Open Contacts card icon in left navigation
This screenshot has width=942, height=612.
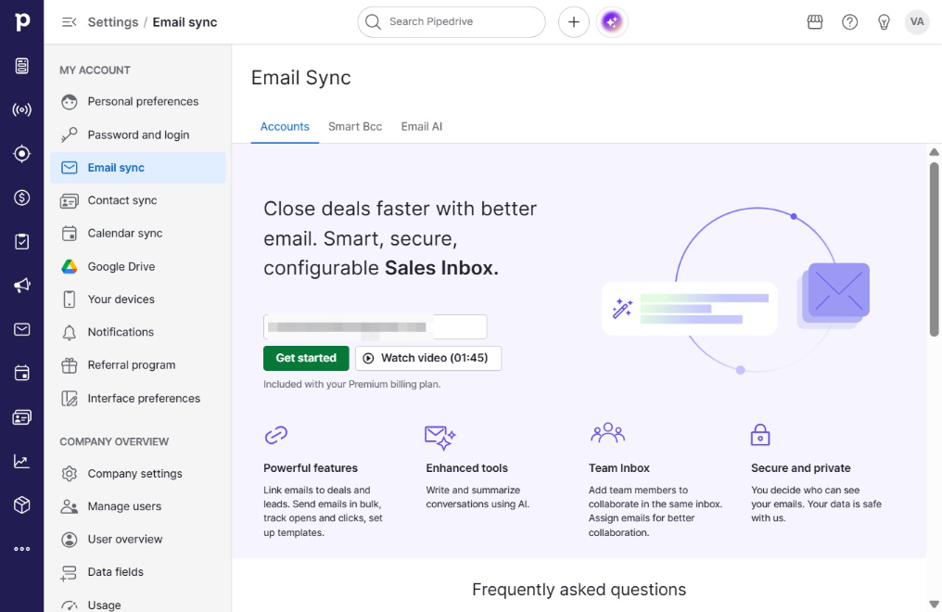pyautogui.click(x=21, y=417)
